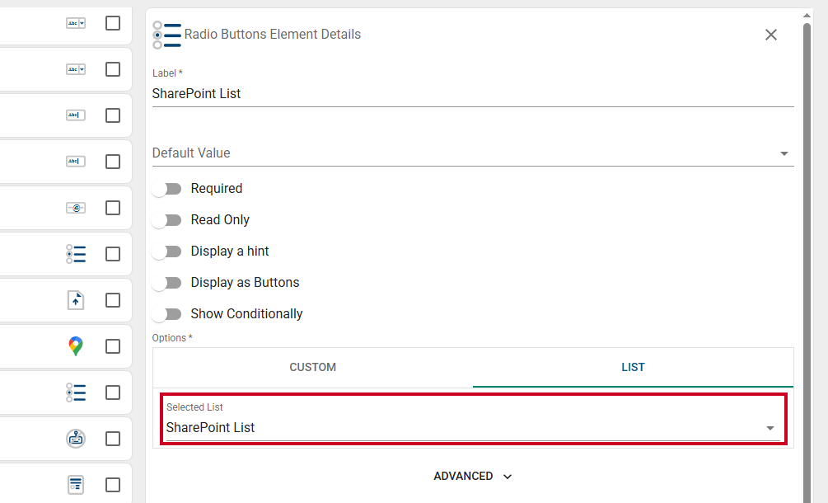
Task: Tick the checkbox next to the radio icon below the map pin
Action: coord(113,393)
